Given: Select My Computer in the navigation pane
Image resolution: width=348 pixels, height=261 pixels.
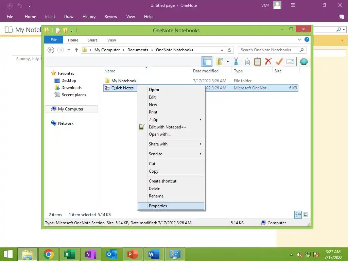Looking at the screenshot, I should point(71,109).
